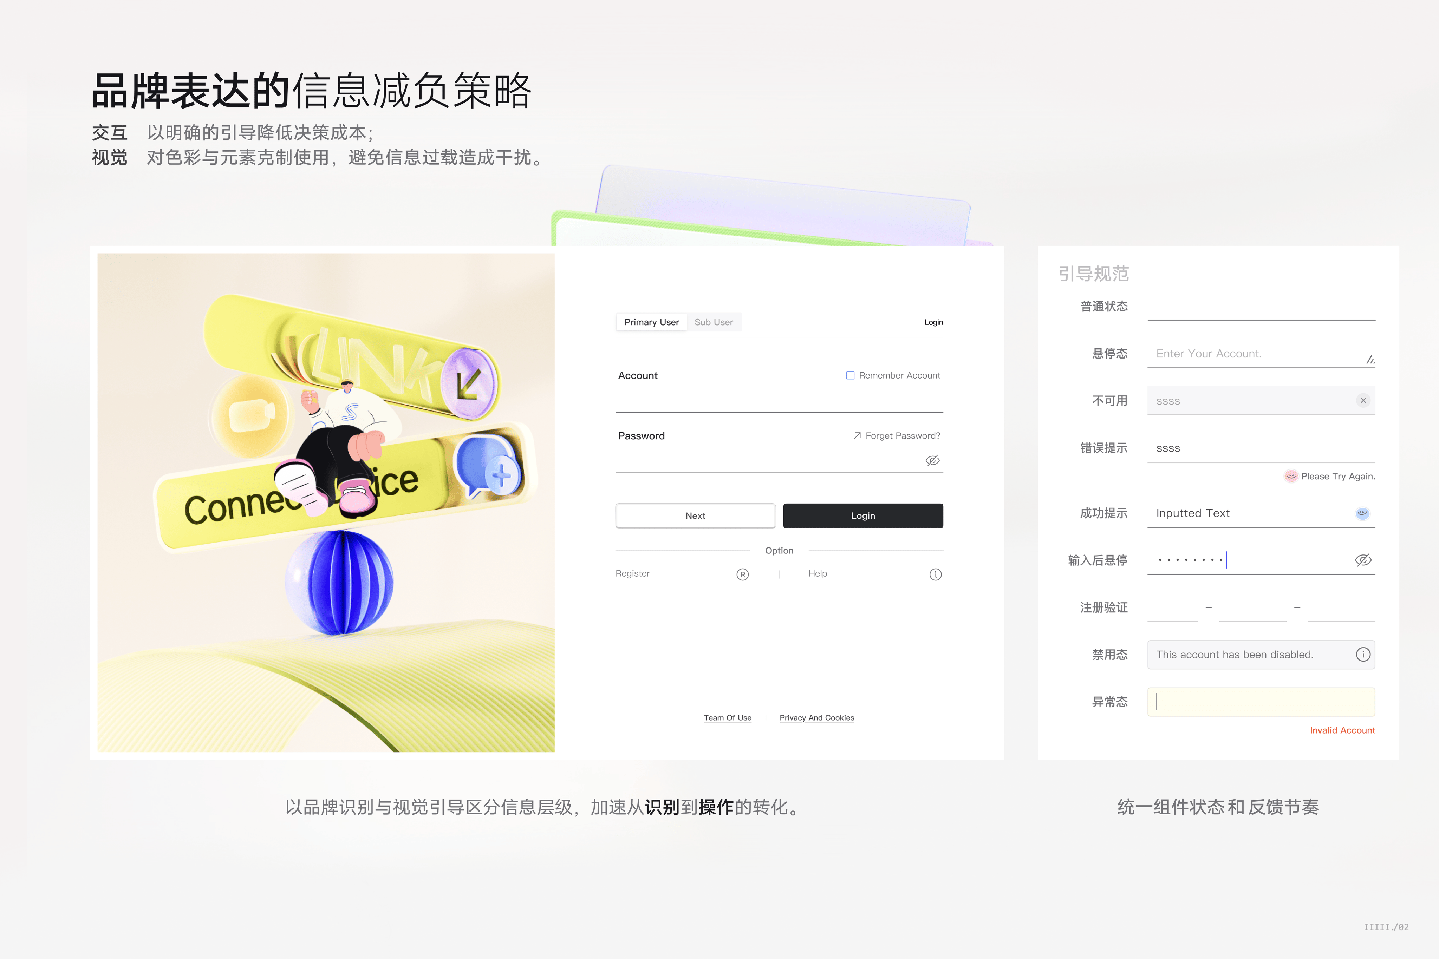The width and height of the screenshot is (1439, 959).
Task: Click the Enter Your Account placeholder field
Action: coord(1261,354)
